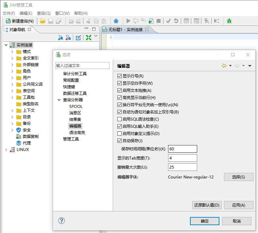Enable the 启用SQL语法检查 checkbox

coord(120,119)
